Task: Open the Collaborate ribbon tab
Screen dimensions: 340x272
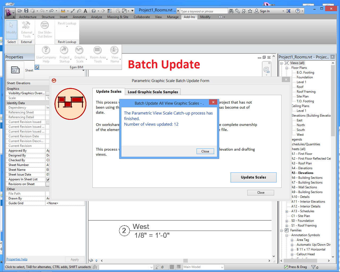Action: point(142,17)
